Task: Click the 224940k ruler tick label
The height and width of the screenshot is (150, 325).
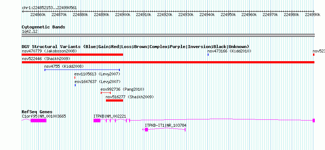Action: coord(207,15)
